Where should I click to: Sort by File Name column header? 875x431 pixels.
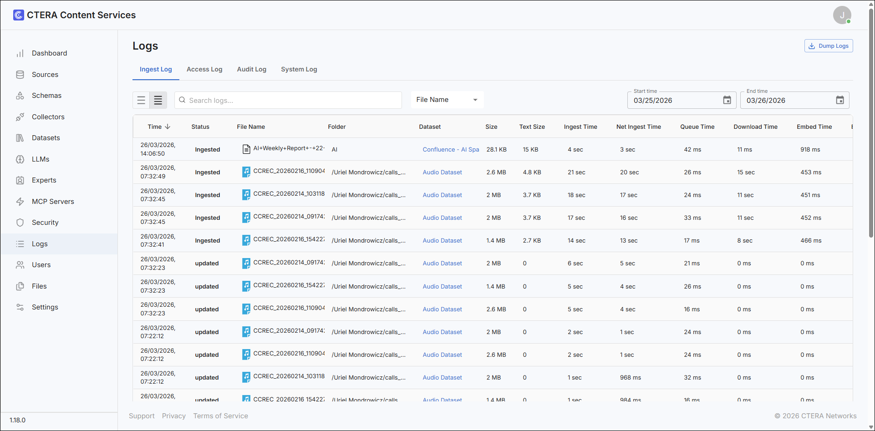tap(251, 127)
